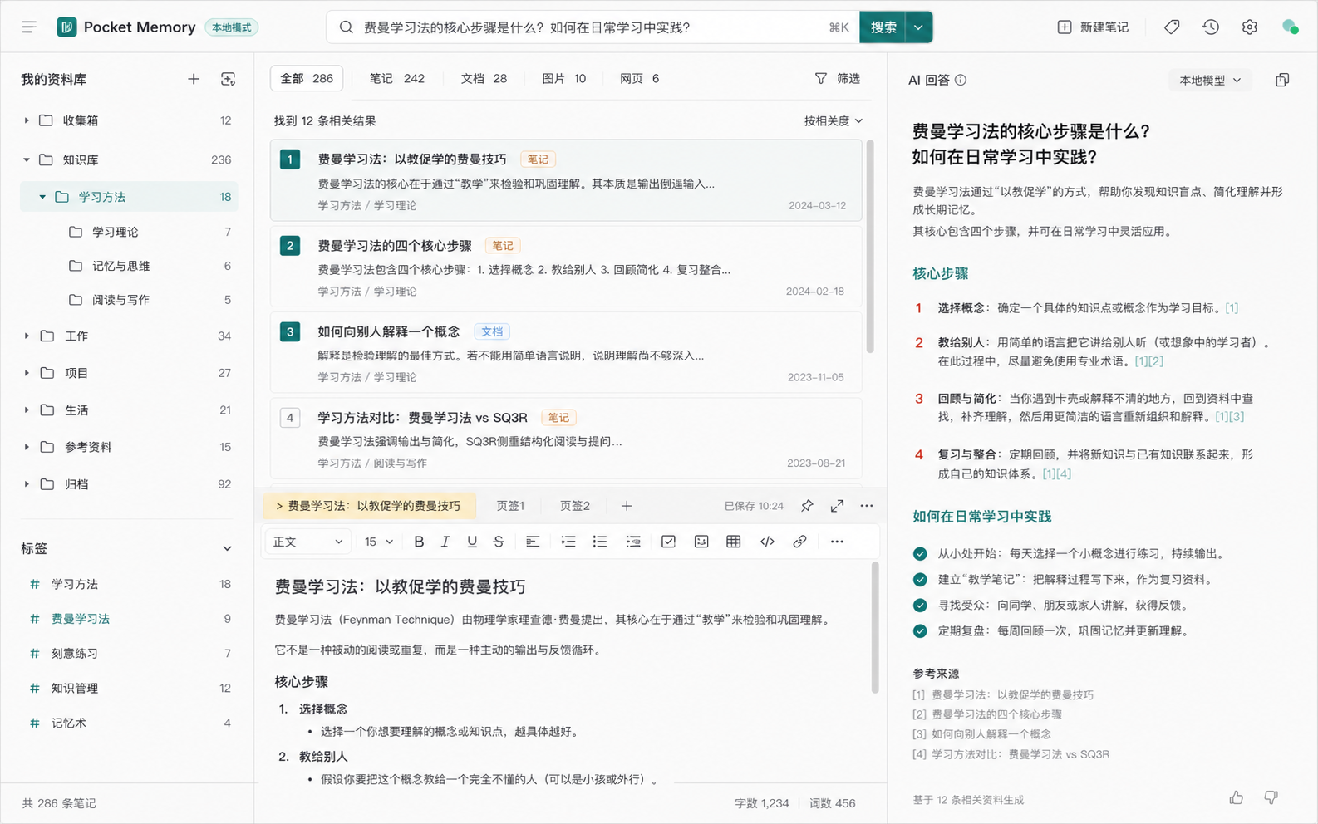The height and width of the screenshot is (824, 1318).
Task: Click the import icon beside 我的资料库
Action: pos(228,79)
